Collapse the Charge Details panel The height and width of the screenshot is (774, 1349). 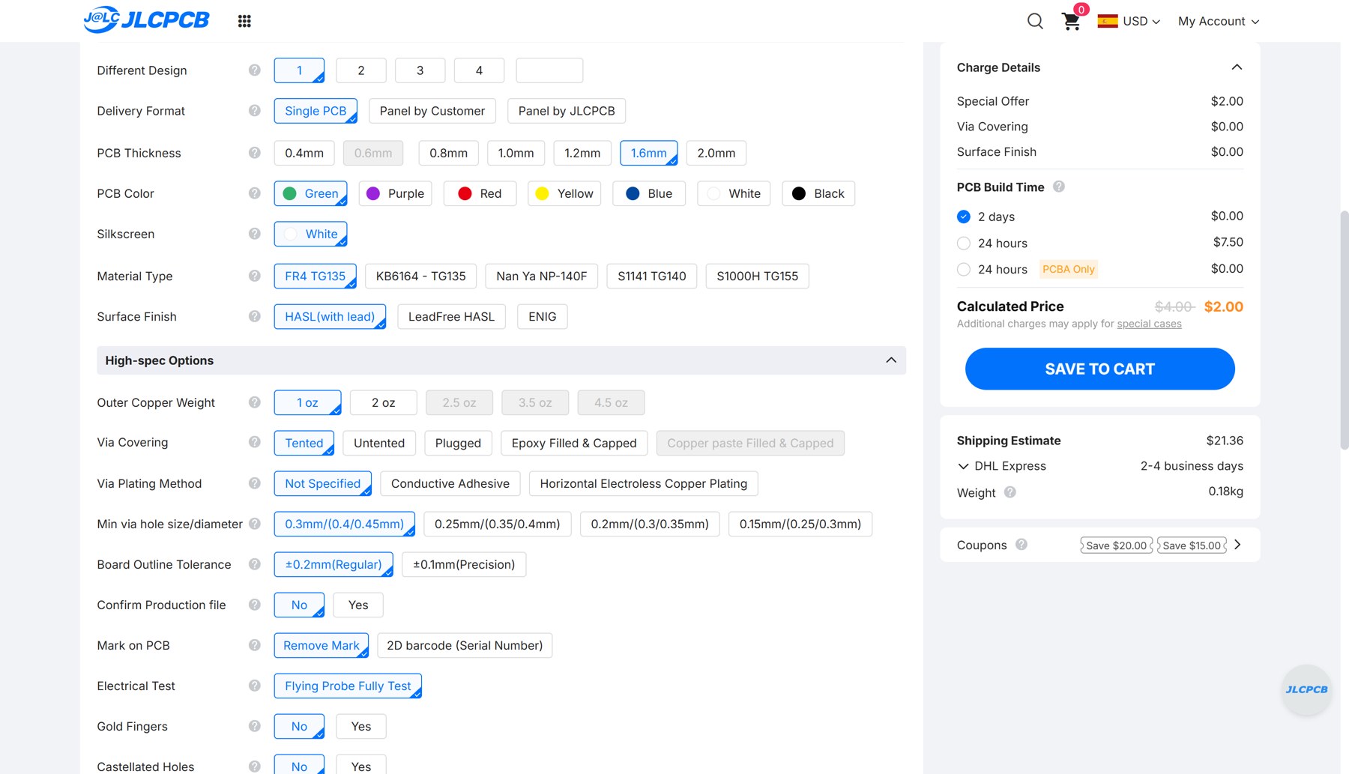point(1237,67)
